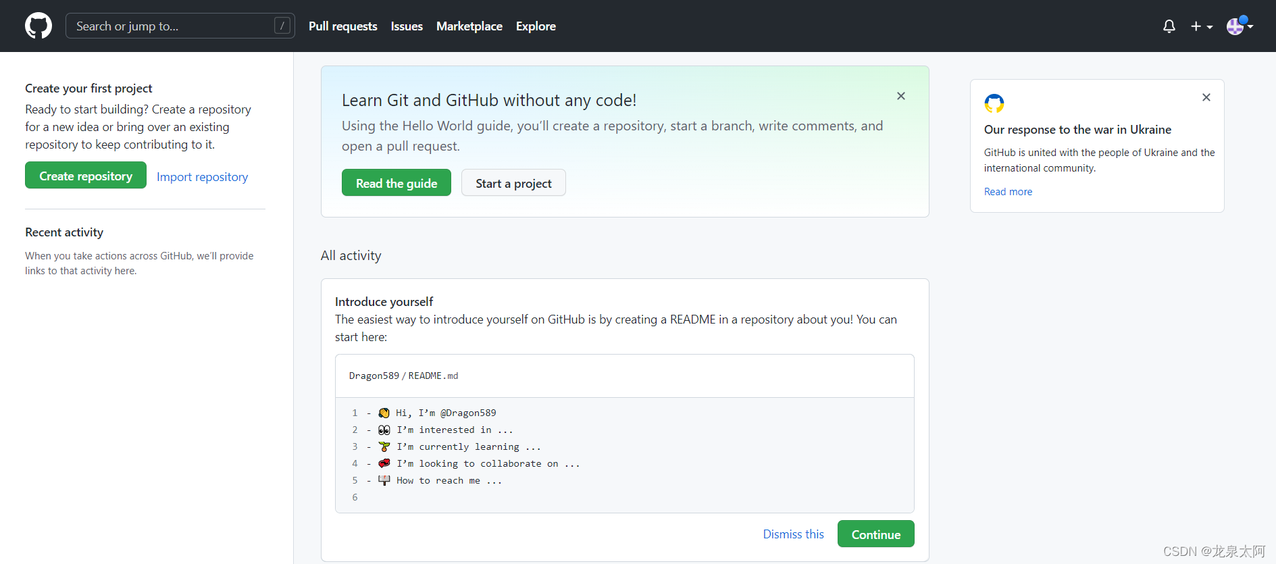Open Pull requests in top nav
The height and width of the screenshot is (564, 1276).
[343, 26]
